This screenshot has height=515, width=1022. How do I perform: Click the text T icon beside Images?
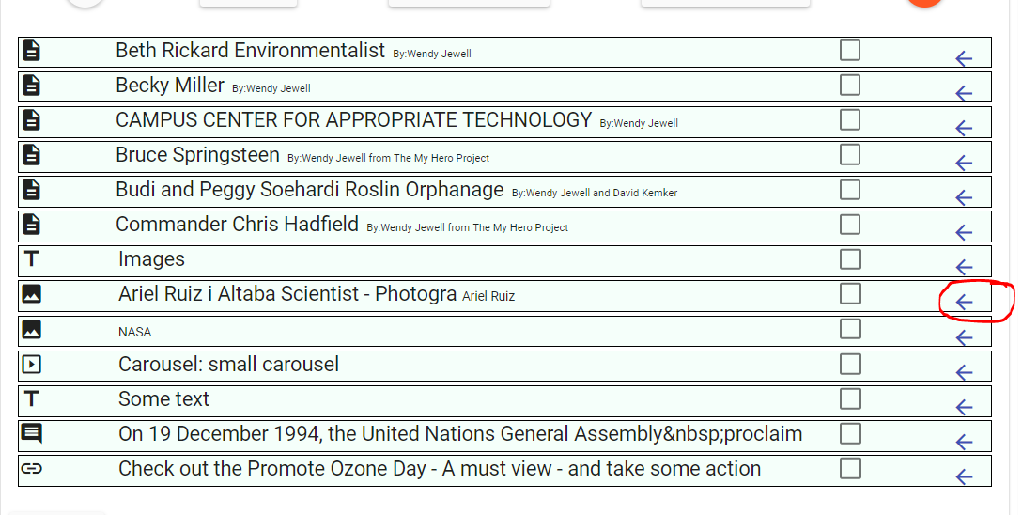click(x=31, y=258)
